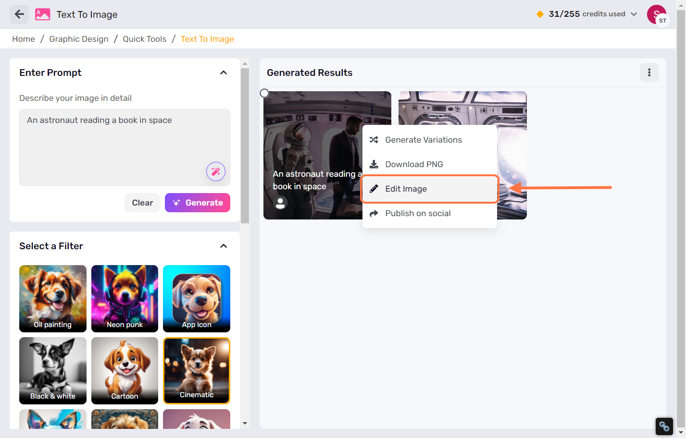
Task: Open the three-dot Generated Results options
Action: point(649,73)
